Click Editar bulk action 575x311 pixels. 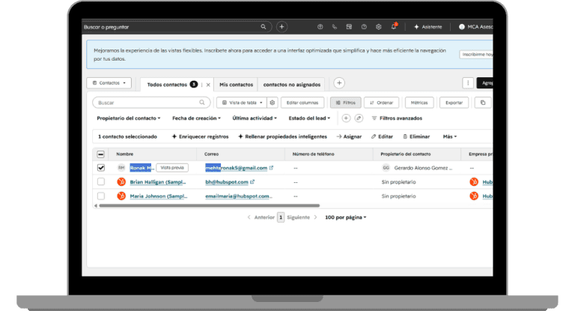click(x=382, y=136)
